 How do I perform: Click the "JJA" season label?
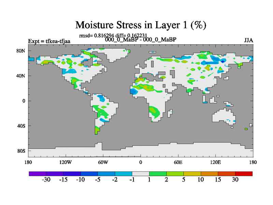pos(249,40)
